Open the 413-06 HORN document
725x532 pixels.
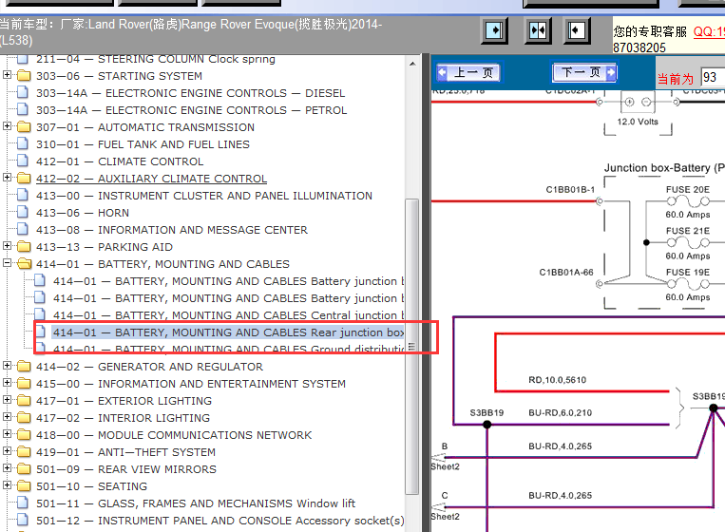[83, 213]
